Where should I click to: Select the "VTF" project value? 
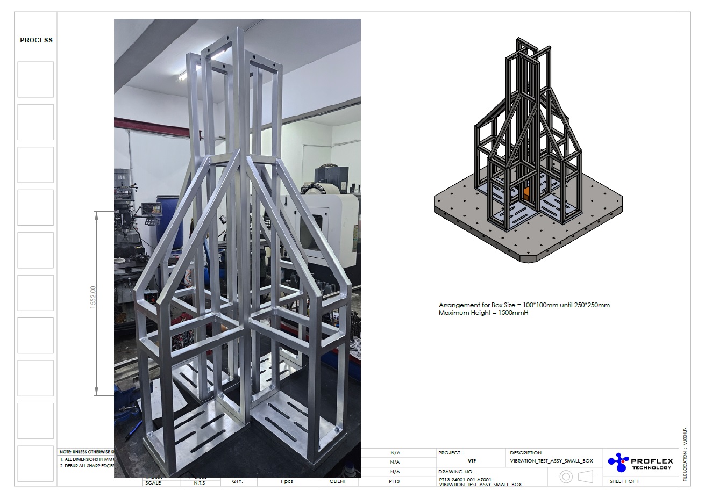point(472,461)
